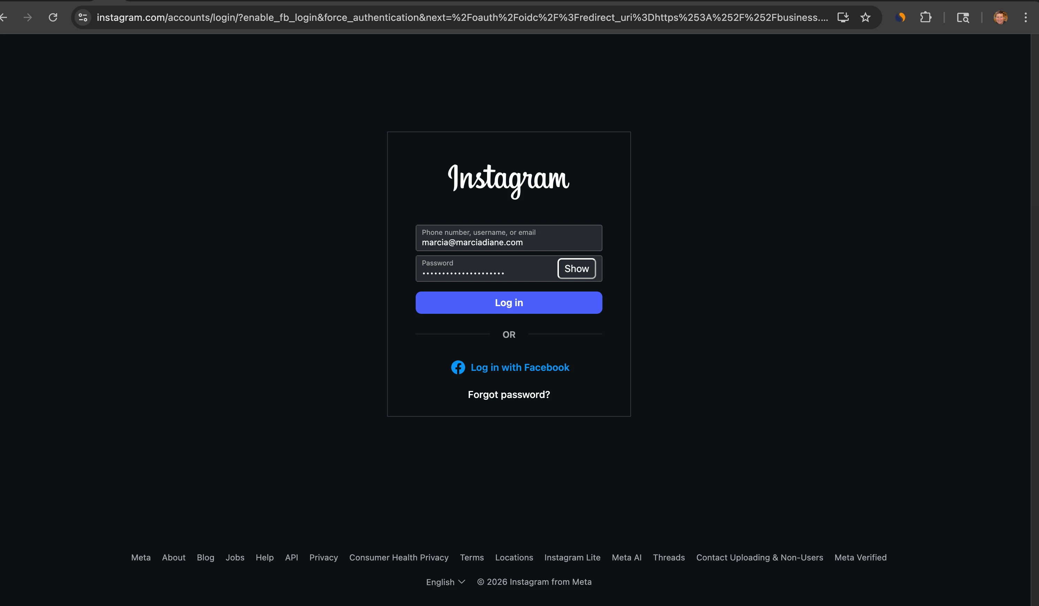Open the Chrome three-dot menu
1039x606 pixels.
click(1025, 17)
